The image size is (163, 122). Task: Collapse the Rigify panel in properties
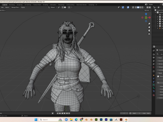pos(160,73)
